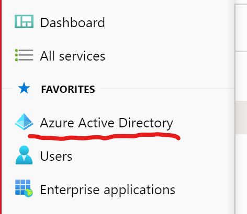Screen dimensions: 247x214
Task: Click globe badge on Enterprise applications icon
Action: coord(29,193)
